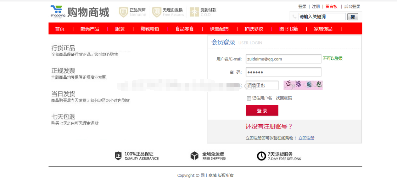Click the 还没有注册账号？ heading
Viewport: 397px width, 186px height.
point(269,127)
